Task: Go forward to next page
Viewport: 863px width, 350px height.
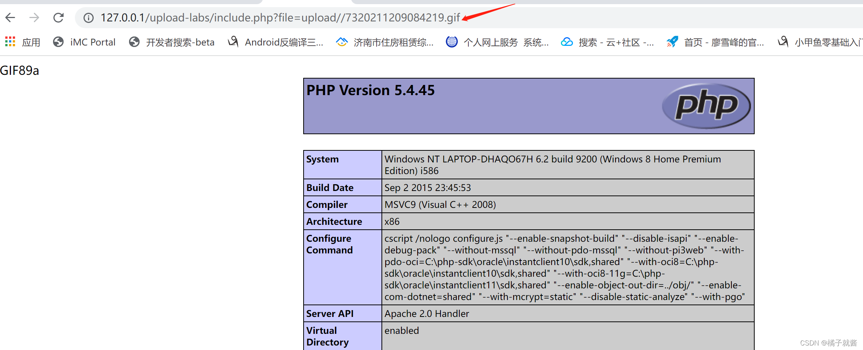Action: click(34, 17)
